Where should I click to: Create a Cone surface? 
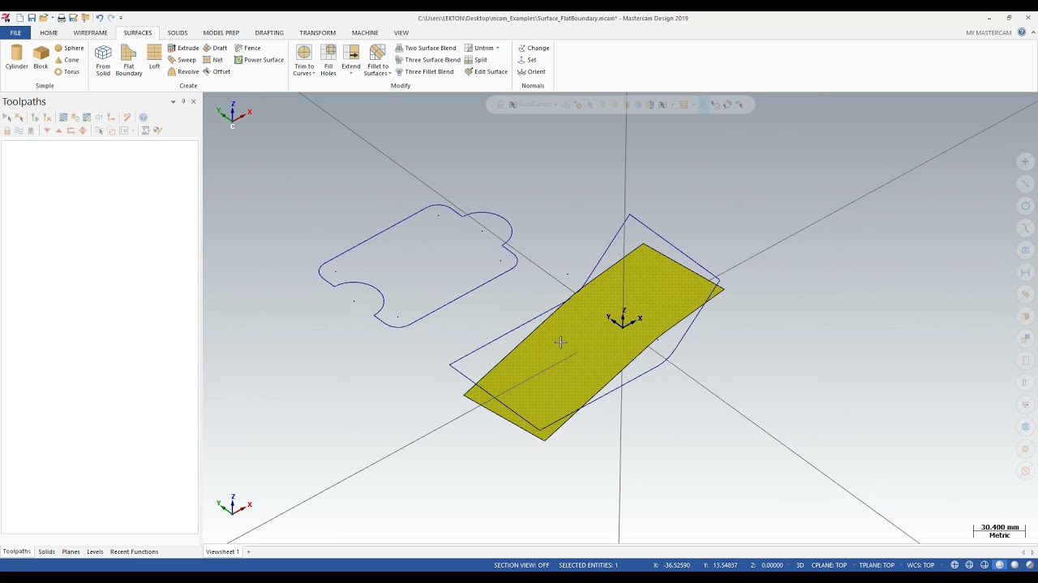[66, 60]
